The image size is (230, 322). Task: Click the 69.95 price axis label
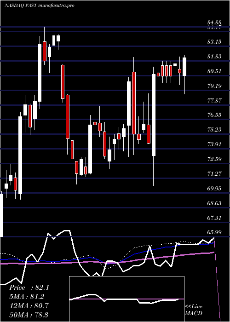214,188
